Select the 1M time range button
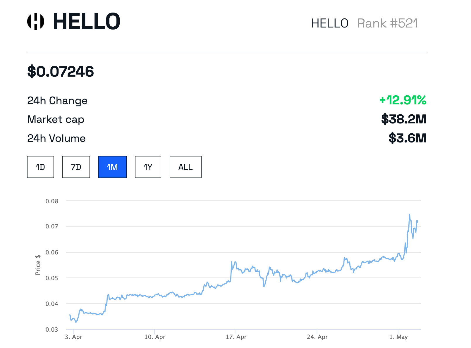 [x=112, y=167]
